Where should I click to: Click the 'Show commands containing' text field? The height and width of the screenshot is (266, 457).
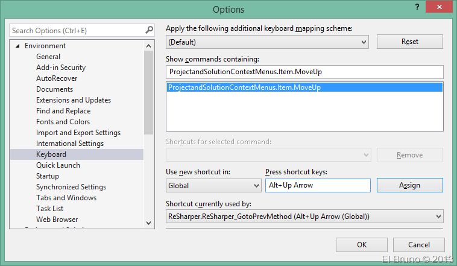click(304, 72)
